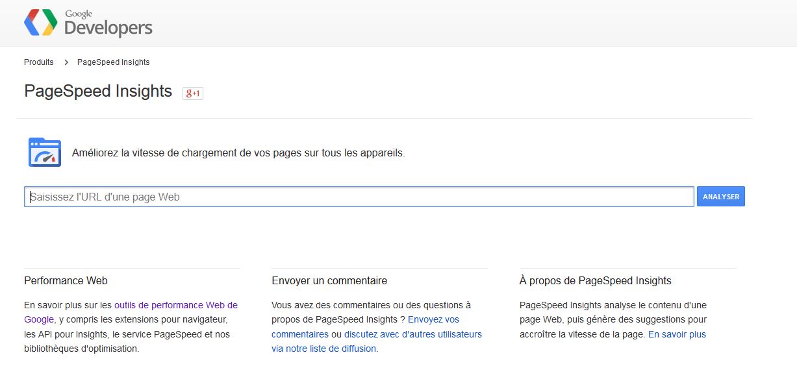Click the ANALYSER button
The image size is (797, 392).
click(721, 197)
